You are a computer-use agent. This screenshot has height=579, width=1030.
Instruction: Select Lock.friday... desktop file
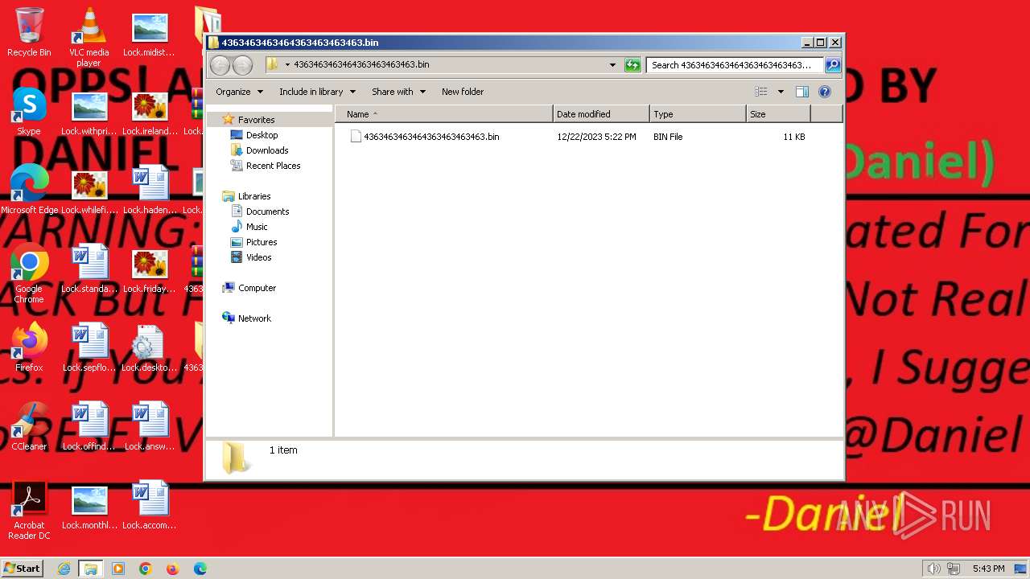[150, 271]
